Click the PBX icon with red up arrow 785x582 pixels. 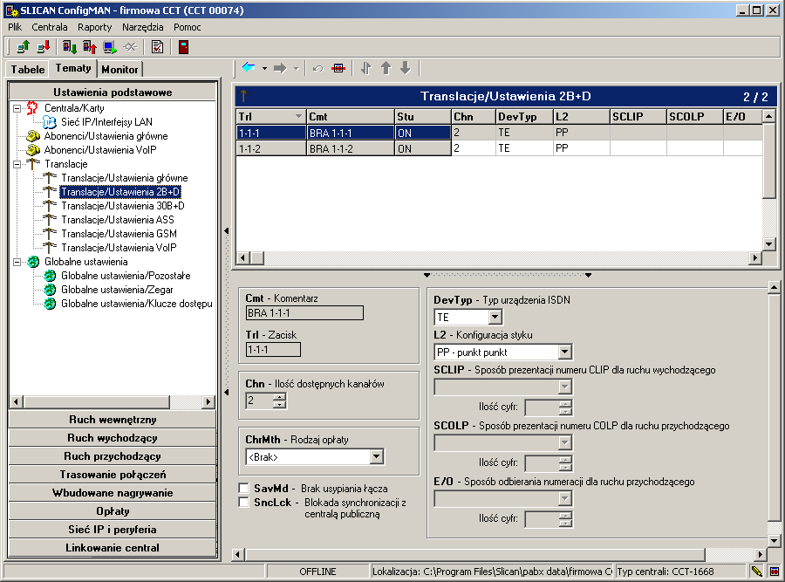(90, 47)
